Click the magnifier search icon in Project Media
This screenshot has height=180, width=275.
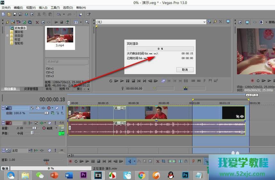point(87,22)
